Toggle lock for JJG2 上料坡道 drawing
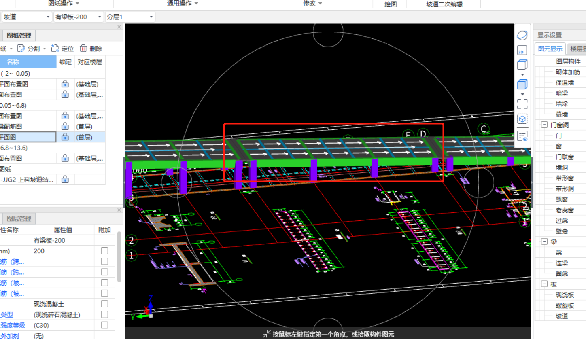Screen dimensions: 586x339 click(x=65, y=180)
